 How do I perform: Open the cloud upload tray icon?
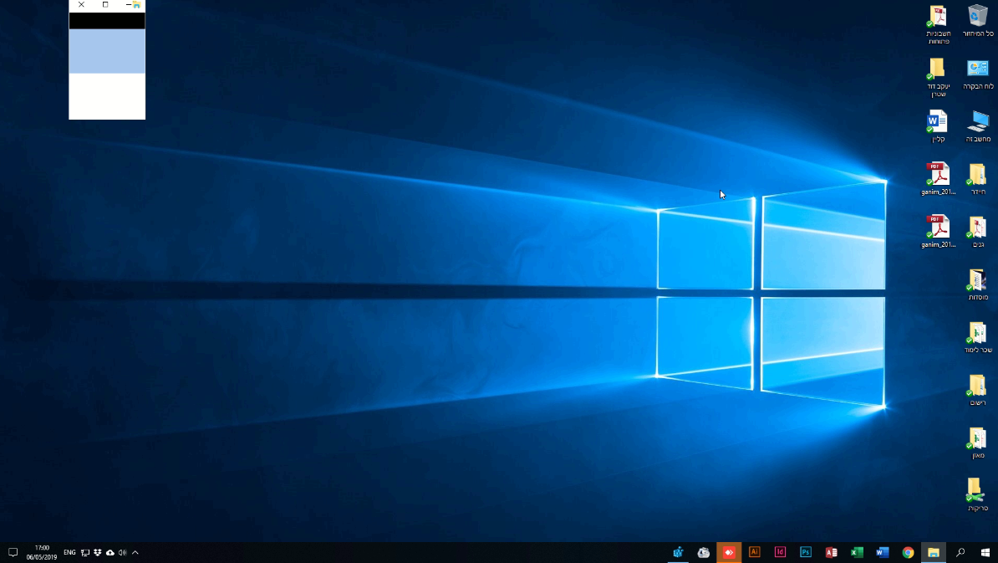[110, 552]
